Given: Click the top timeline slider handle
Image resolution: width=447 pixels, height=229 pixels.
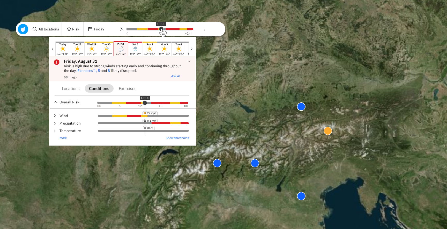Looking at the screenshot, I should [x=161, y=29].
